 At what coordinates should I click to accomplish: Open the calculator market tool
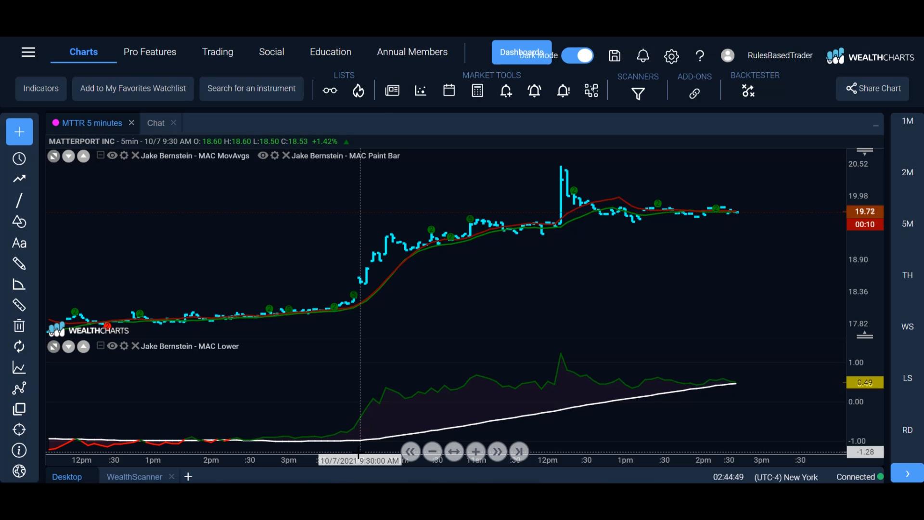477,91
